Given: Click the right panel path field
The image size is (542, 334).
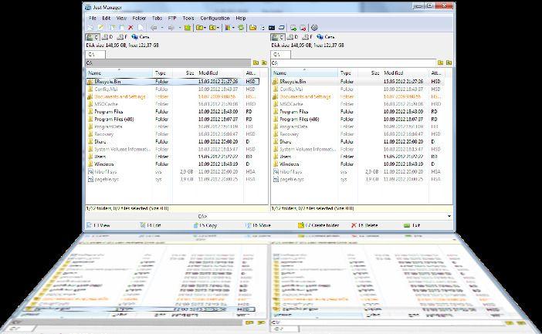Looking at the screenshot, I should pyautogui.click(x=354, y=62).
